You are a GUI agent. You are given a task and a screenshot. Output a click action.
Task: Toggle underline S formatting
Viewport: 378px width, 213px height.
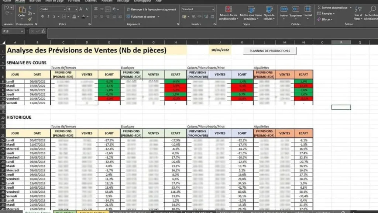[54, 17]
